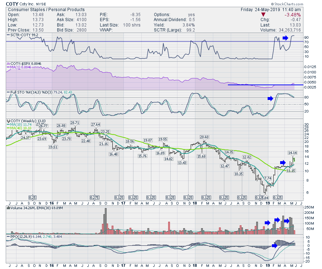Image resolution: width=322 pixels, height=269 pixels.
Task: Click the ticker symbol "COTY" in the chart title
Action: point(12,4)
